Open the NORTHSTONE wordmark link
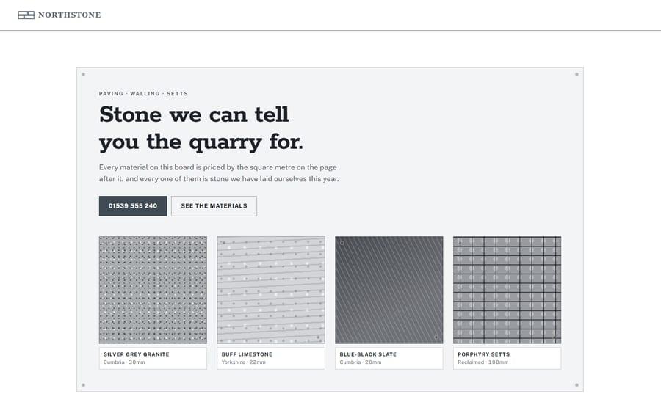The height and width of the screenshot is (413, 661). click(70, 15)
